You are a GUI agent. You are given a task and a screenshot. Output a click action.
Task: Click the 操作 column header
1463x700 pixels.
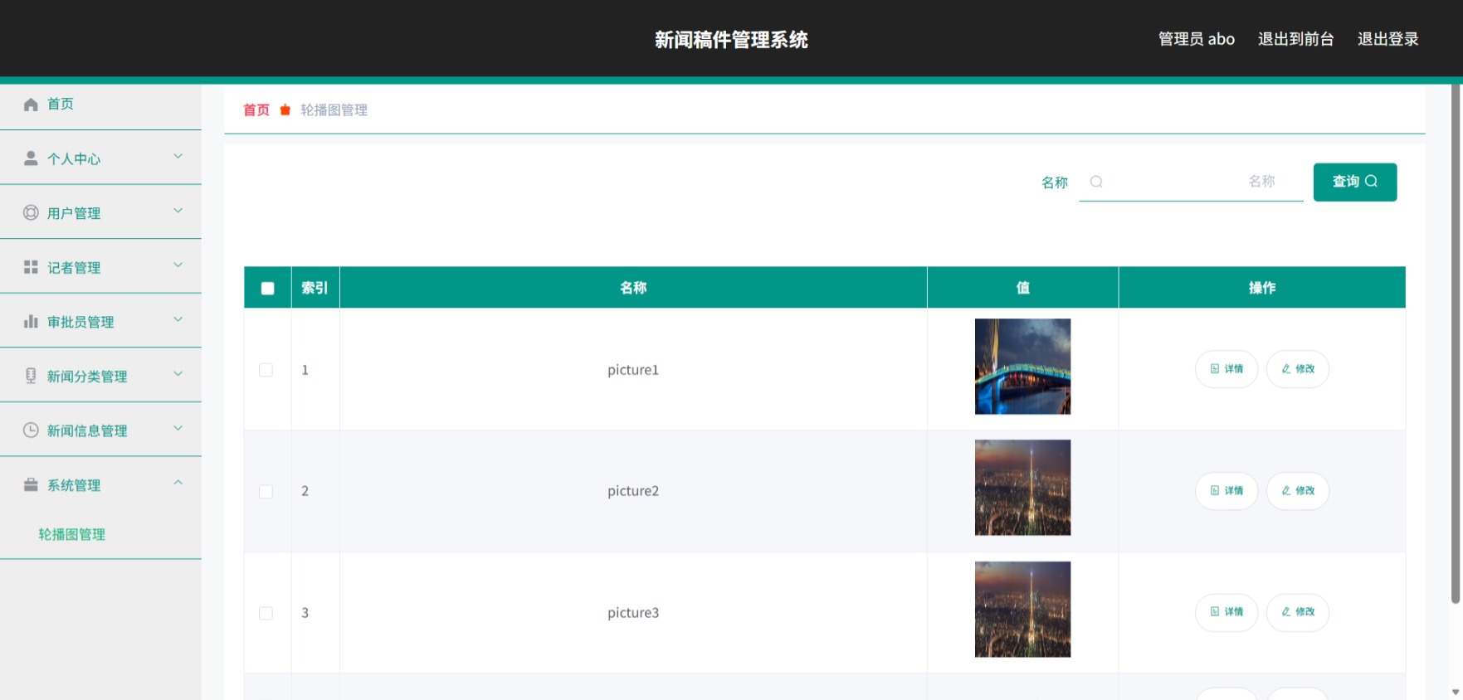1262,288
